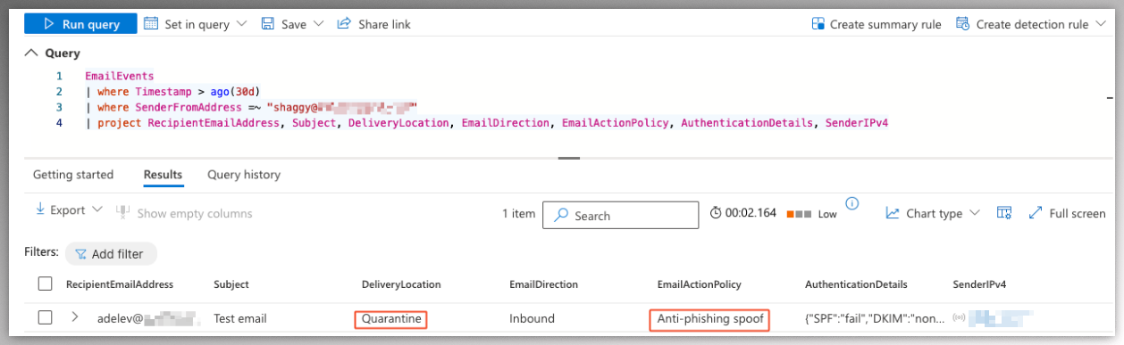Tick the select-all header checkbox
The image size is (1124, 345).
point(45,284)
